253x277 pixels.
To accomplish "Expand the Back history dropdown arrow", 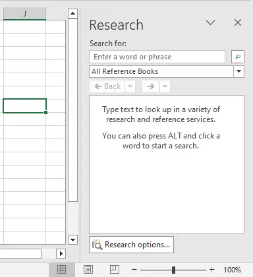I will point(130,86).
